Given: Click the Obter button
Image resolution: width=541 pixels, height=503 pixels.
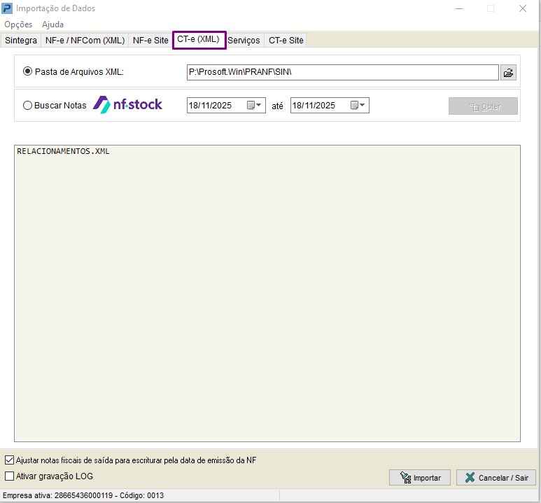Looking at the screenshot, I should click(483, 106).
